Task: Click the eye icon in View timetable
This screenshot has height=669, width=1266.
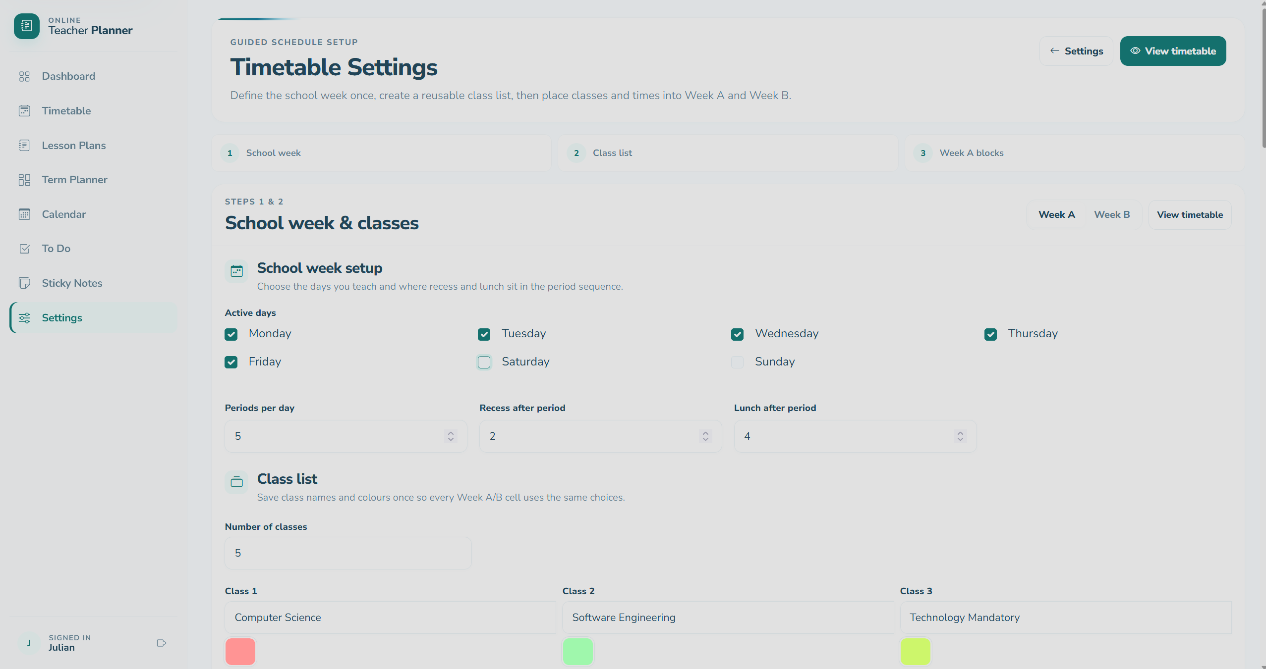Action: coord(1135,51)
